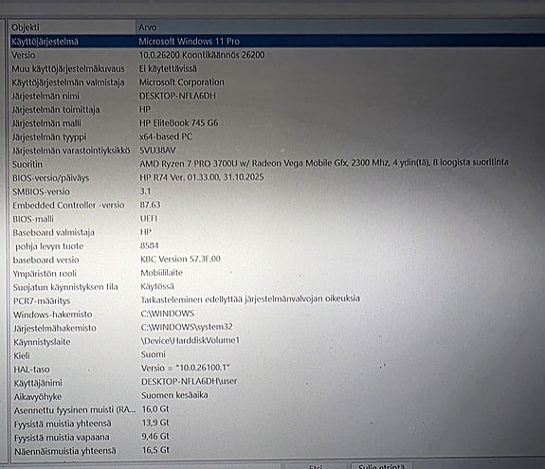The height and width of the screenshot is (469, 545).
Task: Click the Arvo column header
Action: [340, 27]
